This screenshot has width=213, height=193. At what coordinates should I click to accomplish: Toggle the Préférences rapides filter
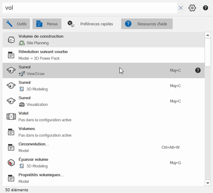(x=91, y=24)
